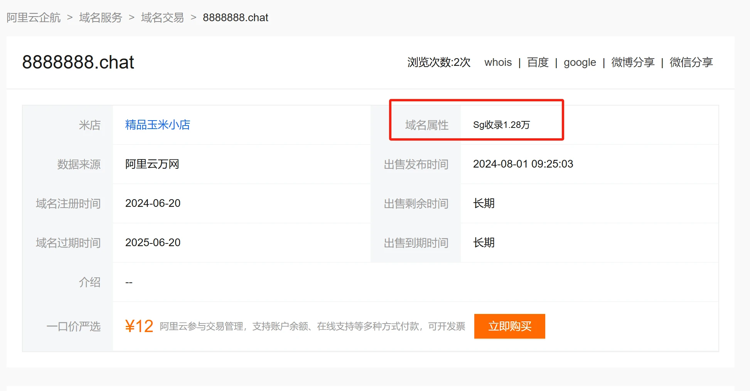Click the 8888888.chat page heading

(78, 62)
